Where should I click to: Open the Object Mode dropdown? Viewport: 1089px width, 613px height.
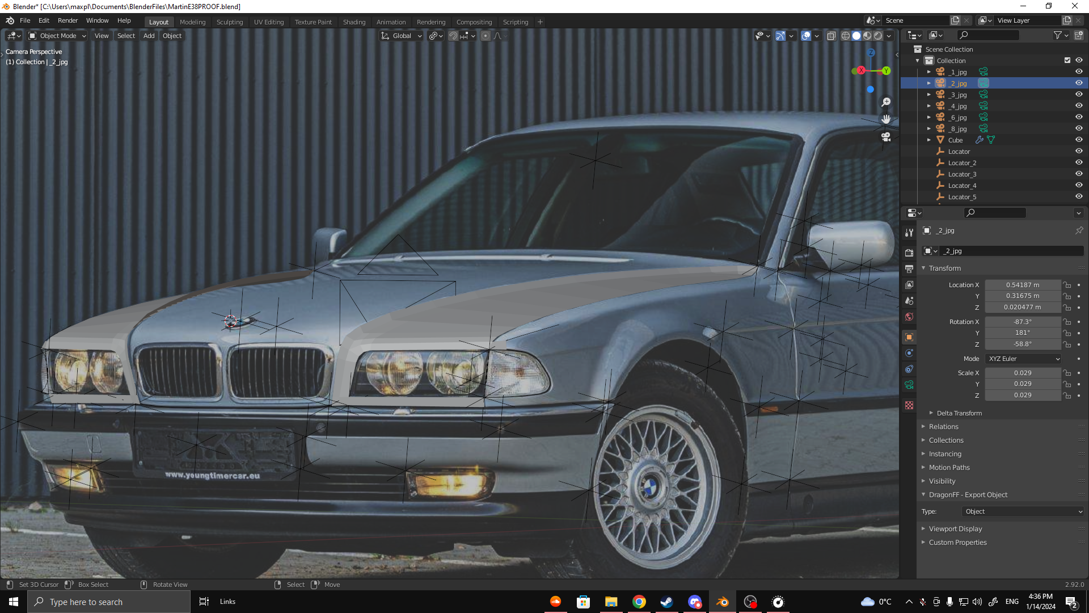click(x=57, y=36)
